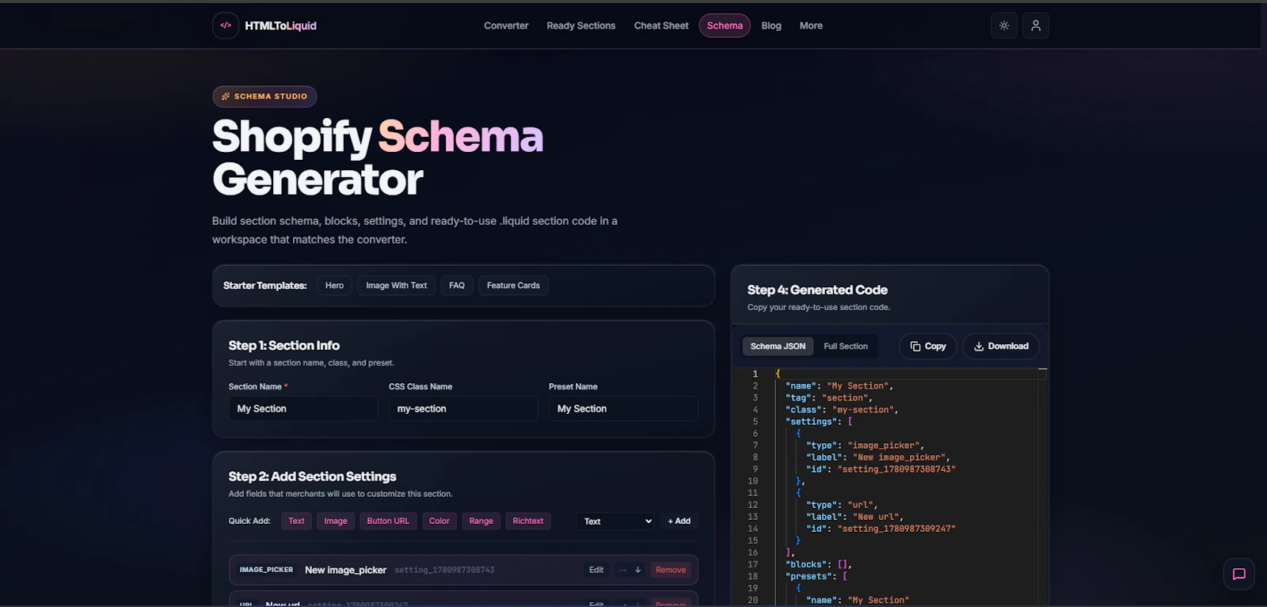This screenshot has width=1267, height=607.
Task: Click code line "settings": [
Action: coord(819,422)
